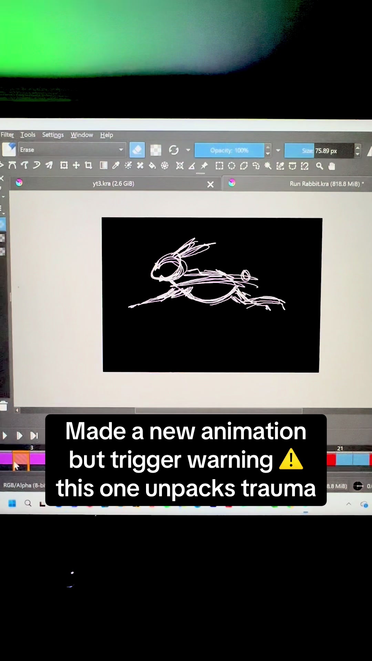Select the Magnetic Selection tool
The width and height of the screenshot is (372, 661).
pos(304,166)
